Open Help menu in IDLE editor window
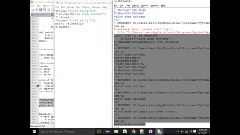This screenshot has width=240, height=135. point(105,7)
